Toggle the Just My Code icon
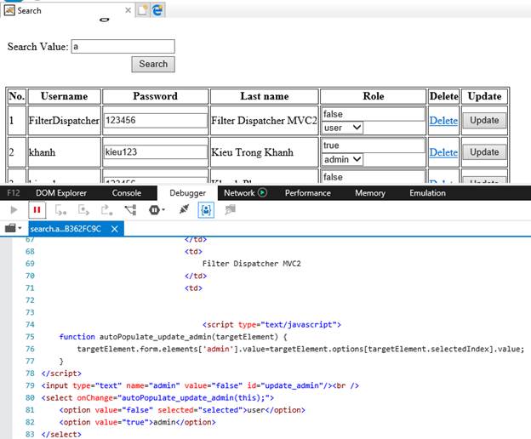The image size is (531, 439). [206, 210]
